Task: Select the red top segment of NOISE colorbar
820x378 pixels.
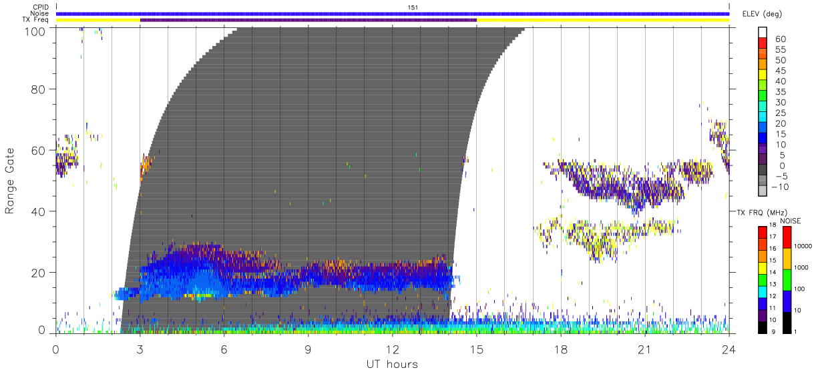Action: point(787,237)
